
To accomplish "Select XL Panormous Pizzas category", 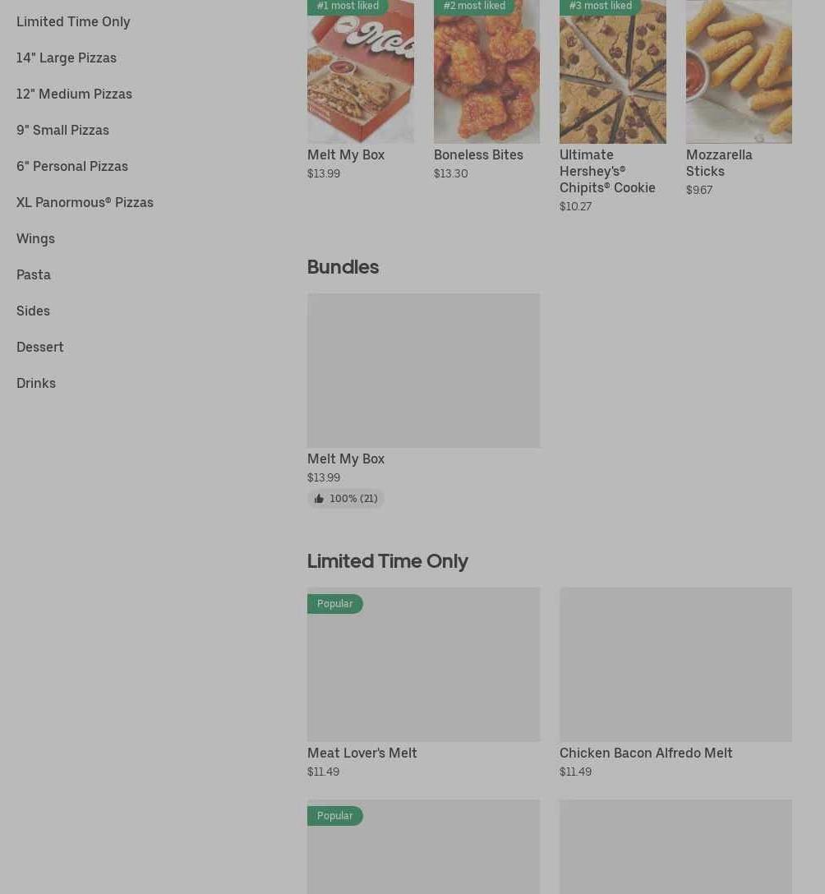I will [85, 202].
